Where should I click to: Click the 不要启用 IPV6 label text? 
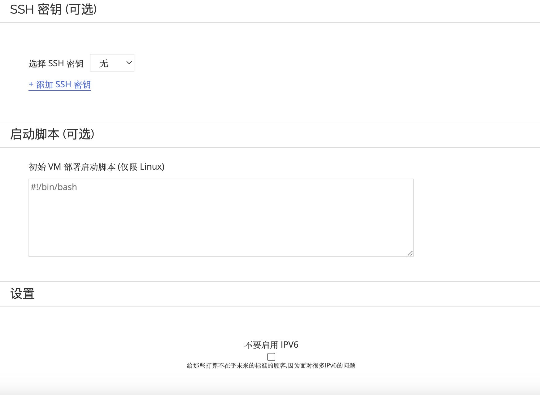271,345
